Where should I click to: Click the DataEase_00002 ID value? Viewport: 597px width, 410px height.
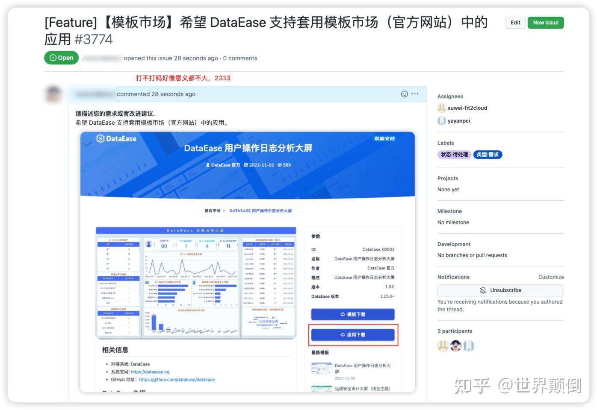pos(378,249)
